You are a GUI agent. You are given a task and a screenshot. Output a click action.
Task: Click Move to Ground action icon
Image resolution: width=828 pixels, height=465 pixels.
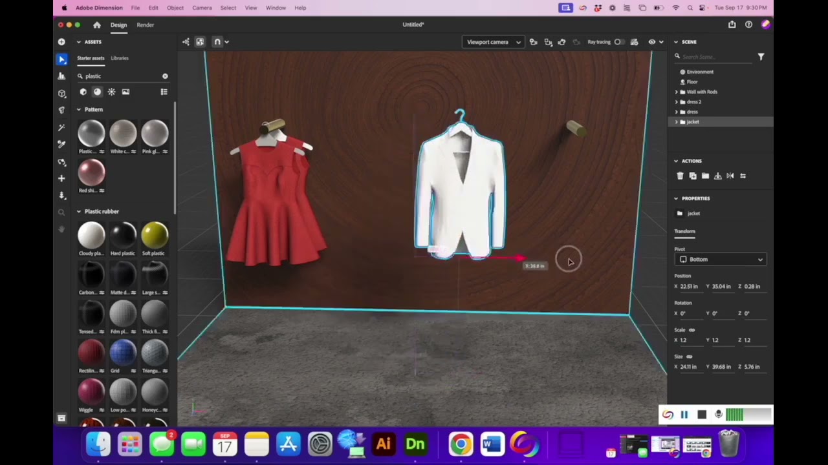tap(717, 176)
